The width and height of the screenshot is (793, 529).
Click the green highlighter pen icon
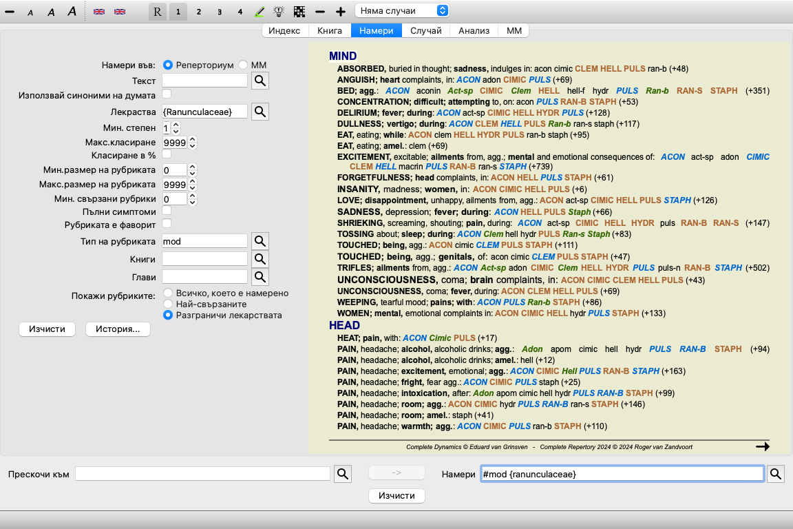tap(260, 12)
